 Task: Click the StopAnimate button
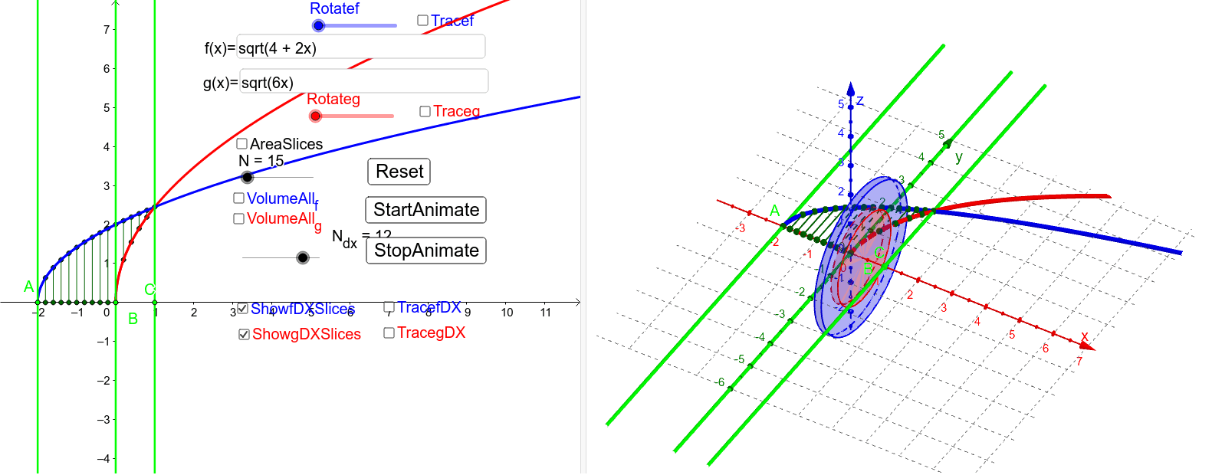(426, 251)
